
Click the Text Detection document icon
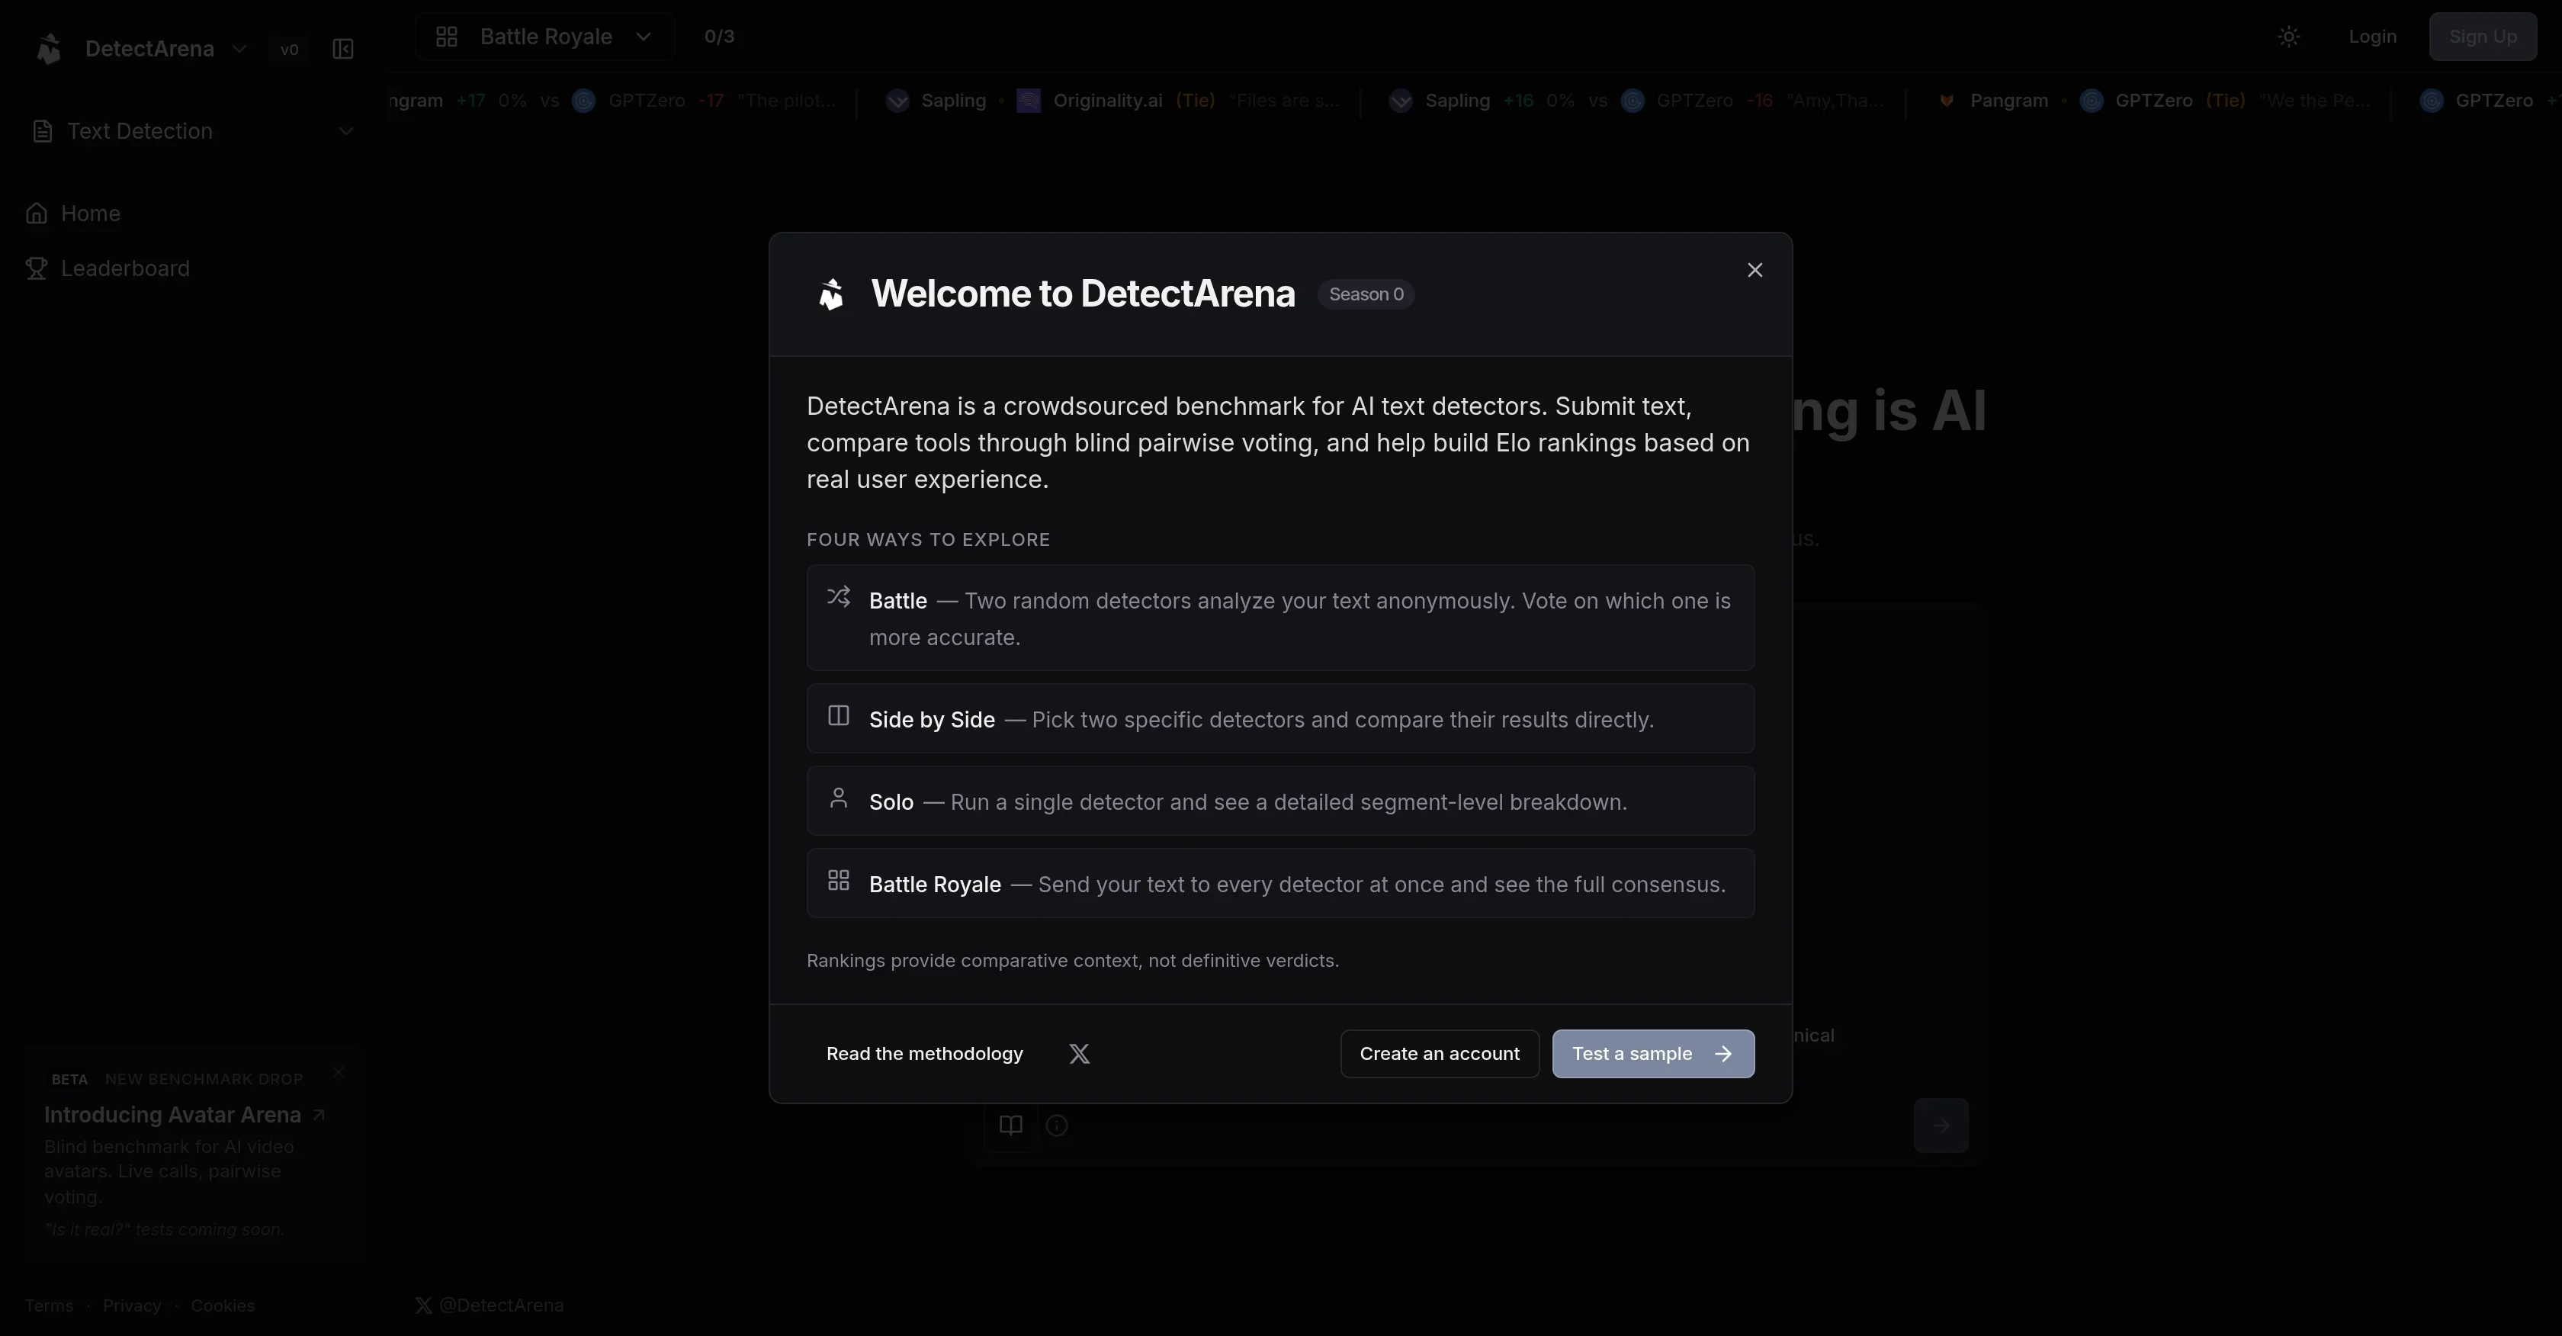42,131
